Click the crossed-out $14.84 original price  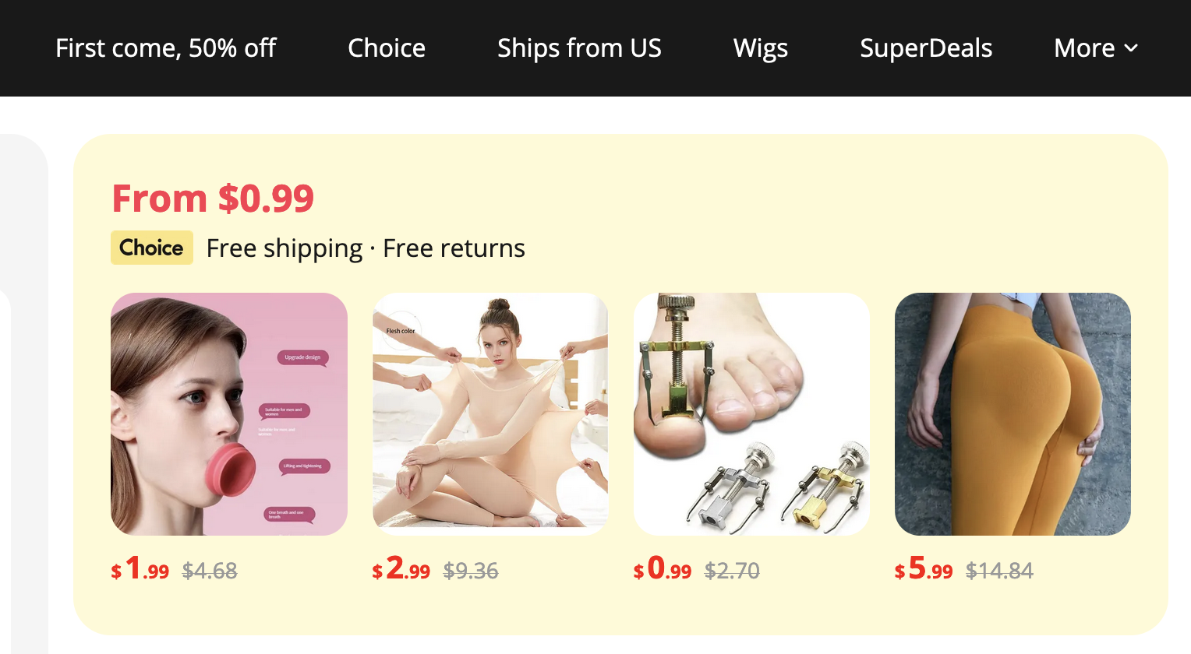click(999, 571)
